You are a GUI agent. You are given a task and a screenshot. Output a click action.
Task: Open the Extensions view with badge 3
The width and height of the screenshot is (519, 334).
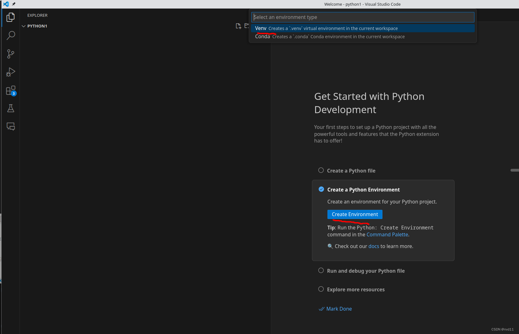(x=11, y=91)
